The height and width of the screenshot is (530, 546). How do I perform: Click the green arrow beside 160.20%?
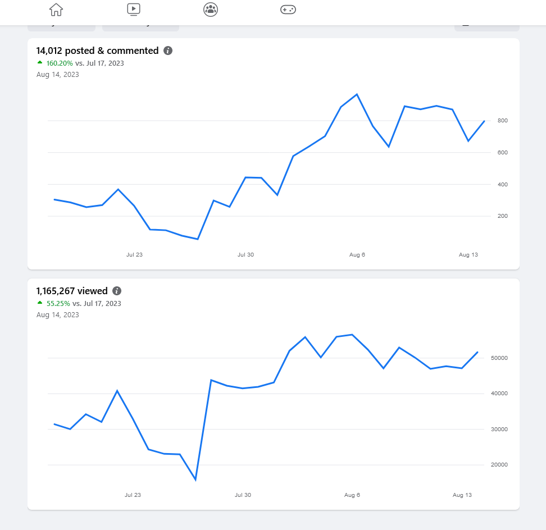[40, 63]
